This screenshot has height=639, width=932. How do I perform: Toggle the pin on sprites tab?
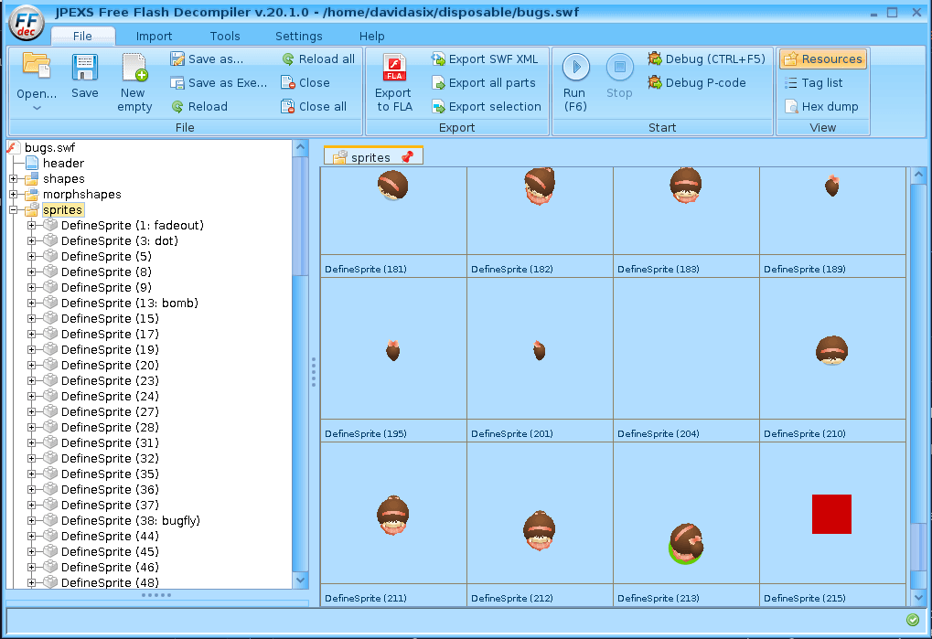407,157
